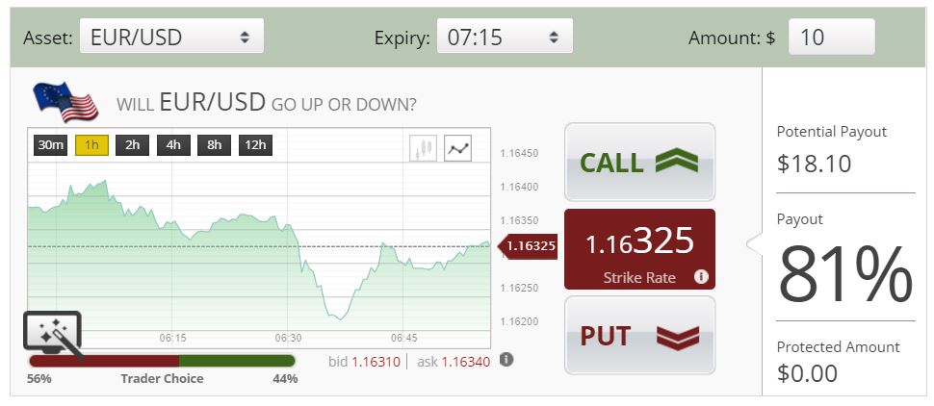Click the green CALL up arrows
934x406 pixels.
point(676,162)
